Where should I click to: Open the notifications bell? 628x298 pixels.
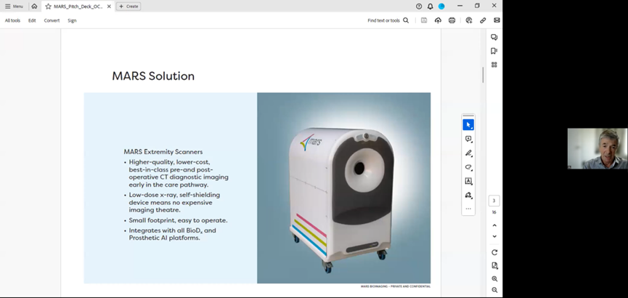(x=430, y=7)
